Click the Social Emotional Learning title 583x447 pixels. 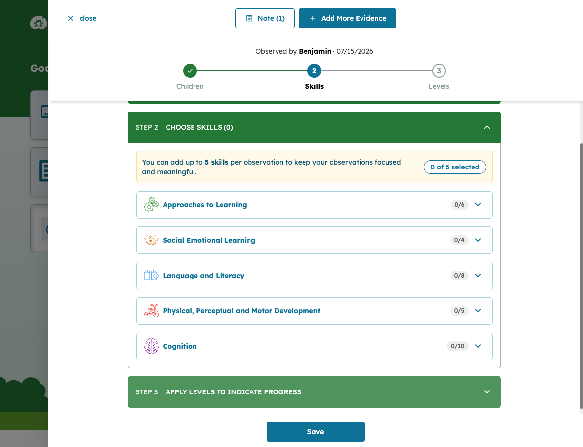click(209, 240)
